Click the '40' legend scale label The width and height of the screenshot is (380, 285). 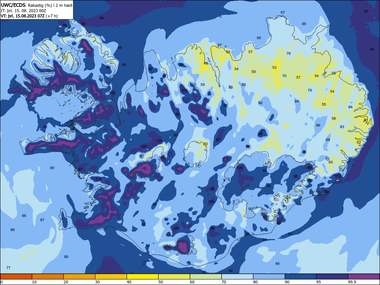(129, 282)
